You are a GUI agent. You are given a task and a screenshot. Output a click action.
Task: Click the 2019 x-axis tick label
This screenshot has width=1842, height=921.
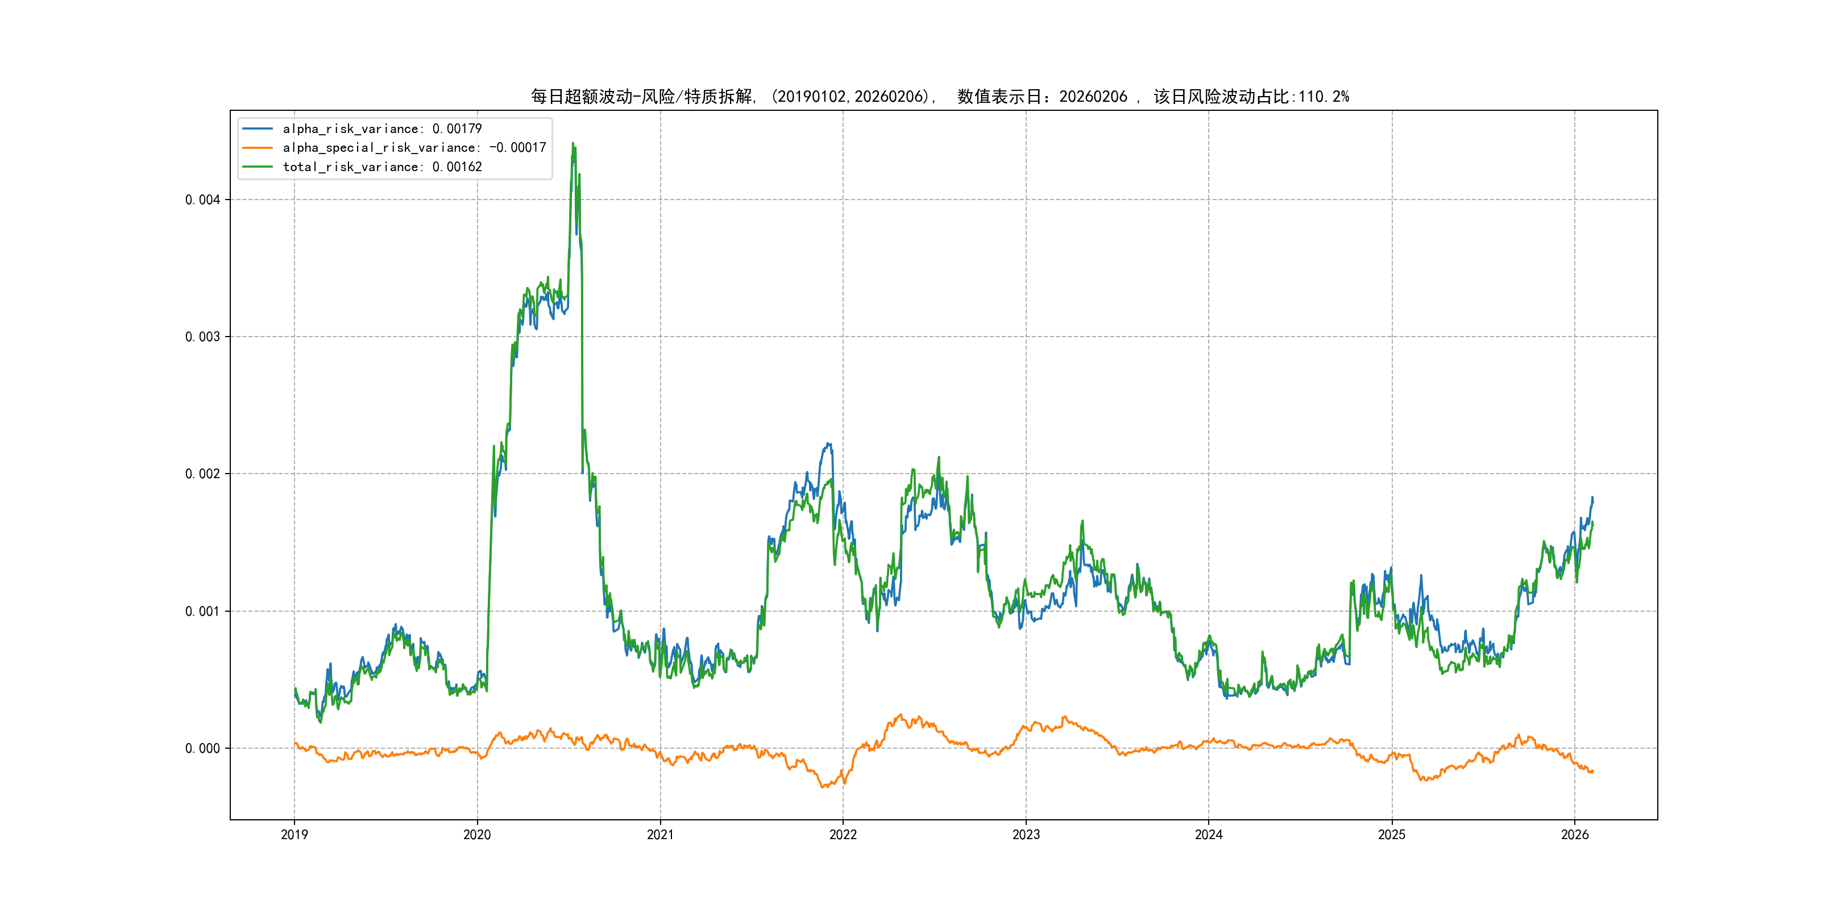(x=294, y=835)
